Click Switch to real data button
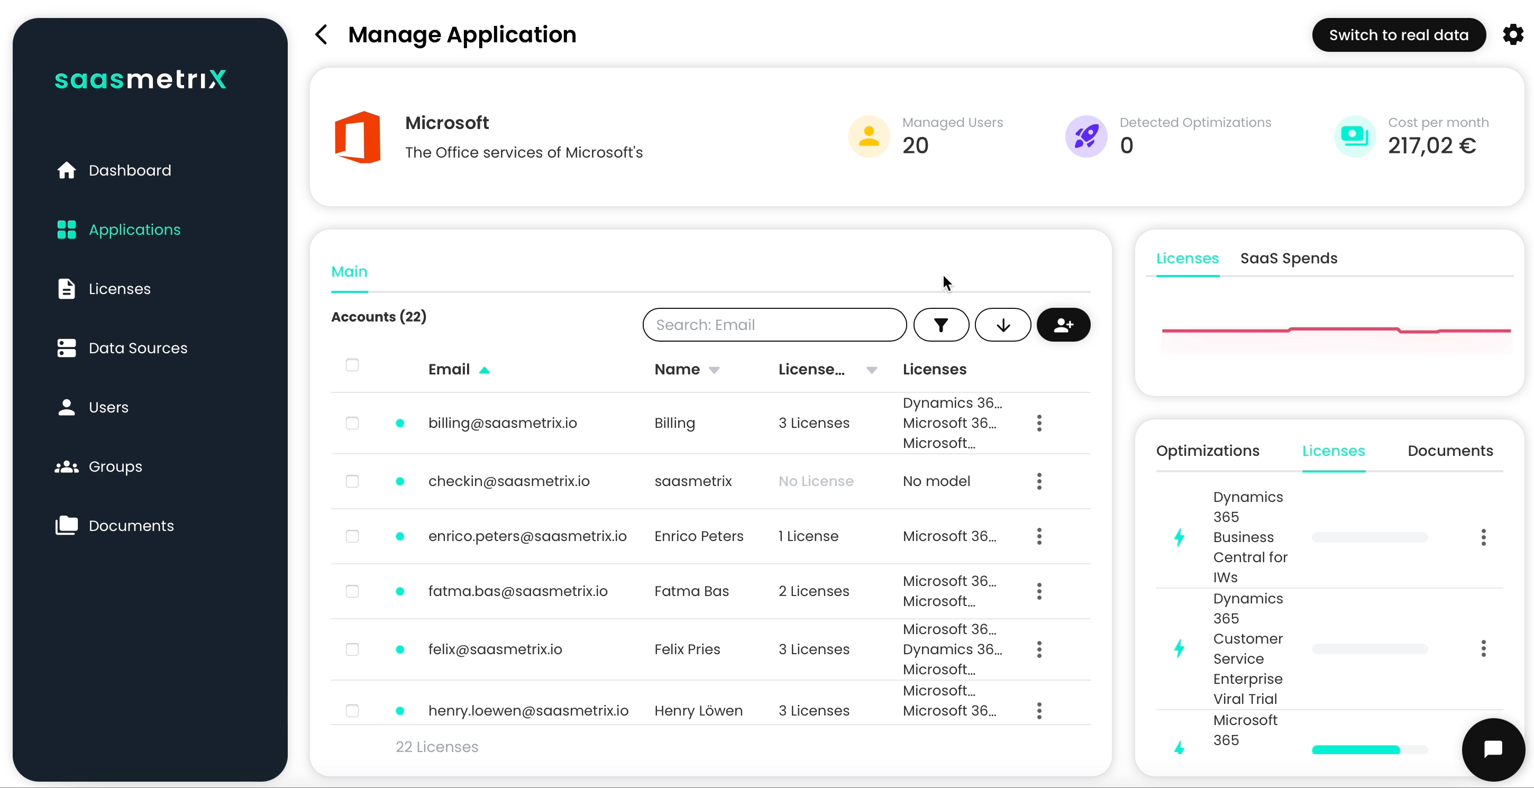The image size is (1534, 788). (1398, 35)
